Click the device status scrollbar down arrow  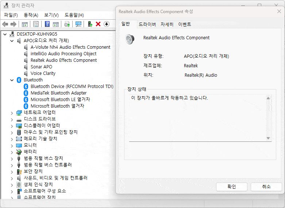click(268, 138)
